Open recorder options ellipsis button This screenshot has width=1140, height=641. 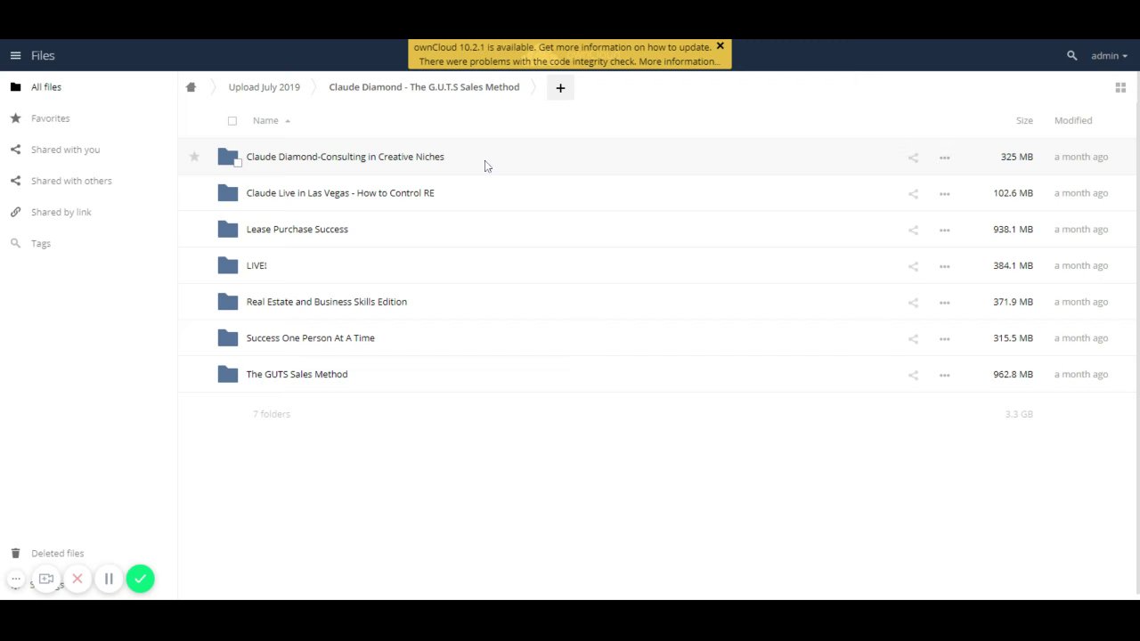click(x=16, y=579)
